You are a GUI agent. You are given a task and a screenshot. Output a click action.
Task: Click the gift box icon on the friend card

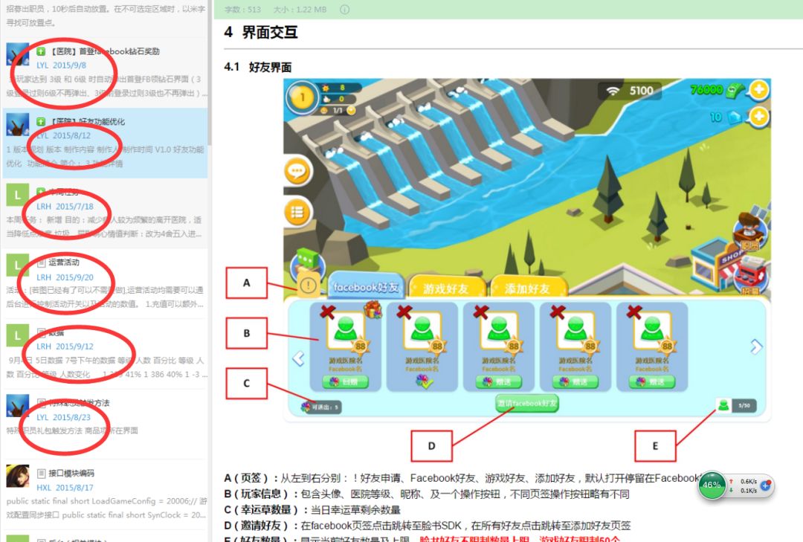[x=373, y=310]
